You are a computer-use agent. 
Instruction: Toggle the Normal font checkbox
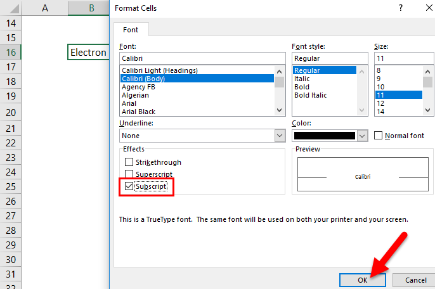[x=379, y=136]
